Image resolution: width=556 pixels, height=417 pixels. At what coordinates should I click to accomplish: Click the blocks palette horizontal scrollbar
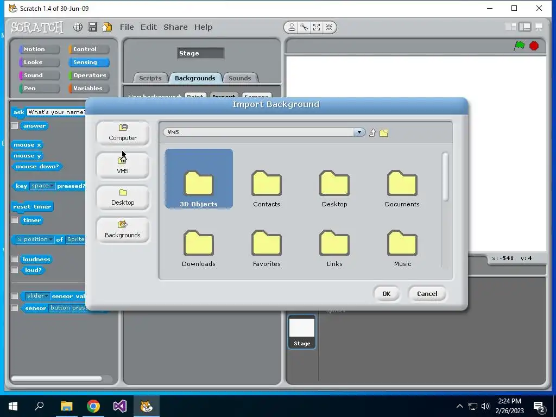pyautogui.click(x=56, y=378)
